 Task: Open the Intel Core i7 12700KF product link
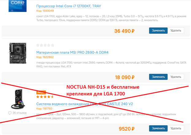pyautogui.click(x=69, y=6)
